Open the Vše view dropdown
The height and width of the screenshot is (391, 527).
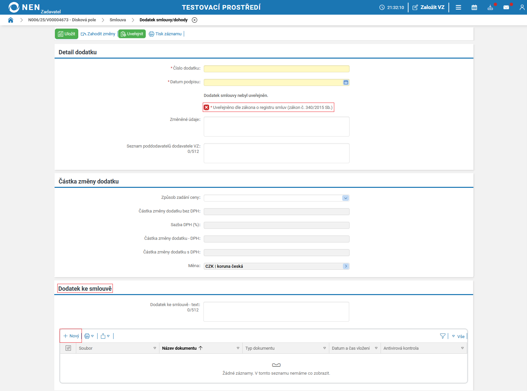tap(458, 336)
